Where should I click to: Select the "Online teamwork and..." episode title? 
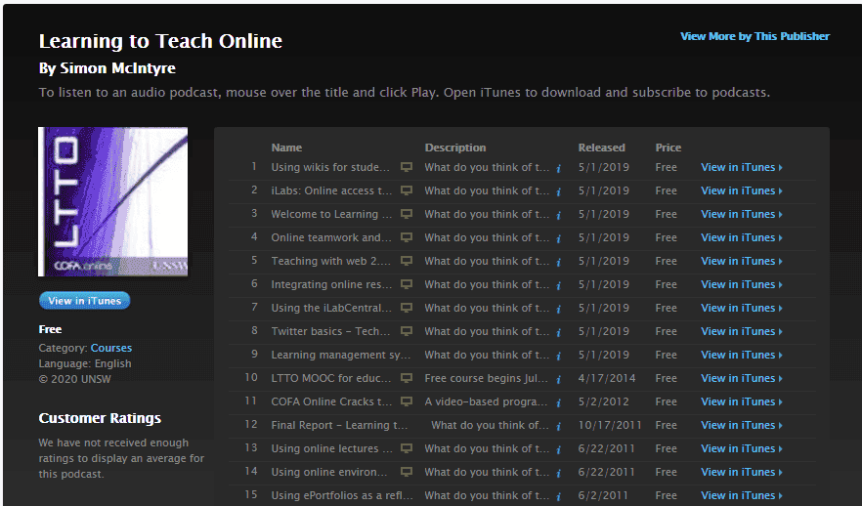click(x=330, y=237)
